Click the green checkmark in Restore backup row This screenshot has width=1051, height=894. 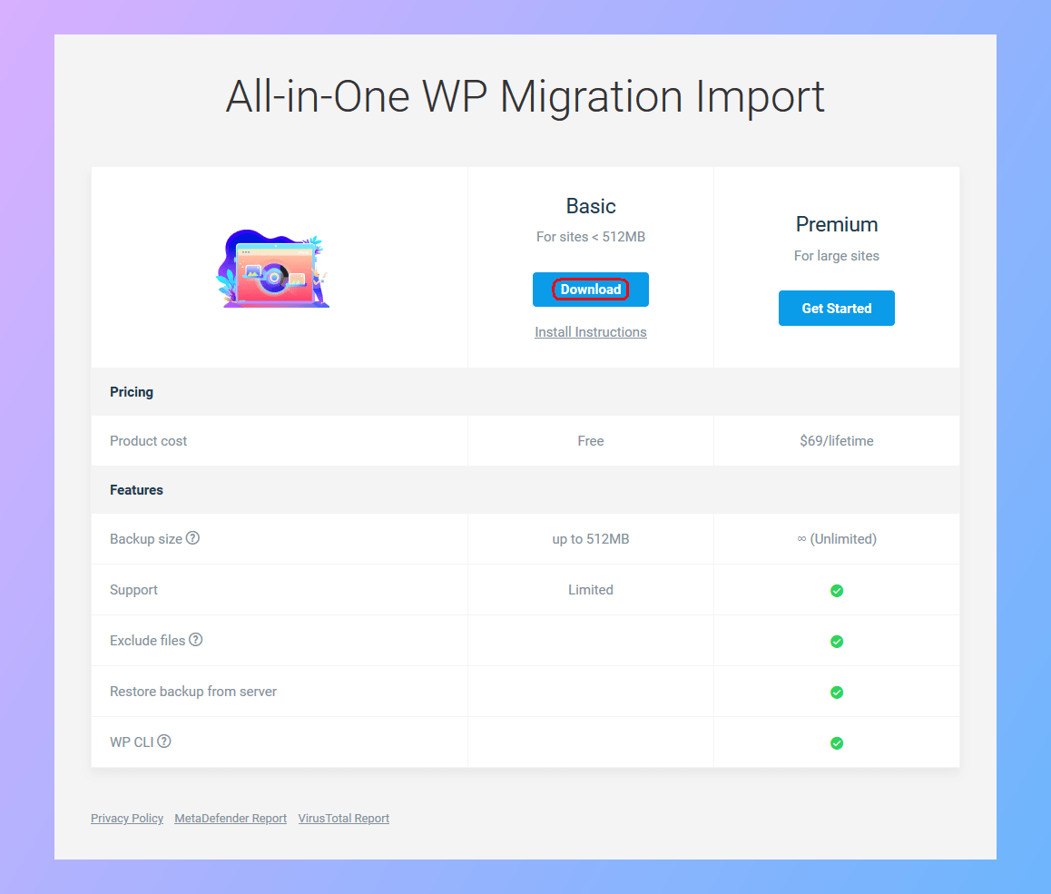click(837, 693)
